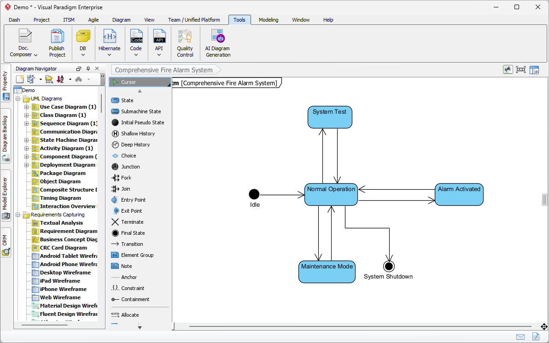This screenshot has width=549, height=343.
Task: Open the Project menu tab
Action: [41, 20]
